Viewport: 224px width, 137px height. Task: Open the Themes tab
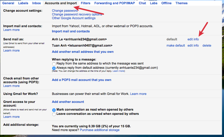(182, 3)
